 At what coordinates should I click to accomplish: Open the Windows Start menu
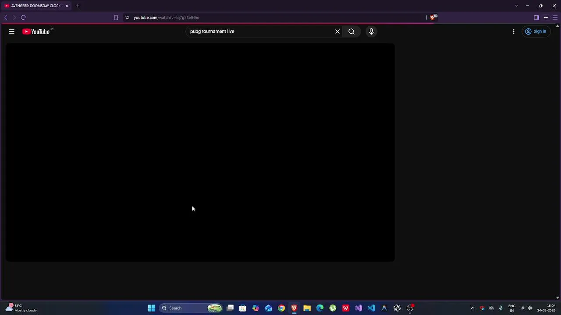coord(151,308)
